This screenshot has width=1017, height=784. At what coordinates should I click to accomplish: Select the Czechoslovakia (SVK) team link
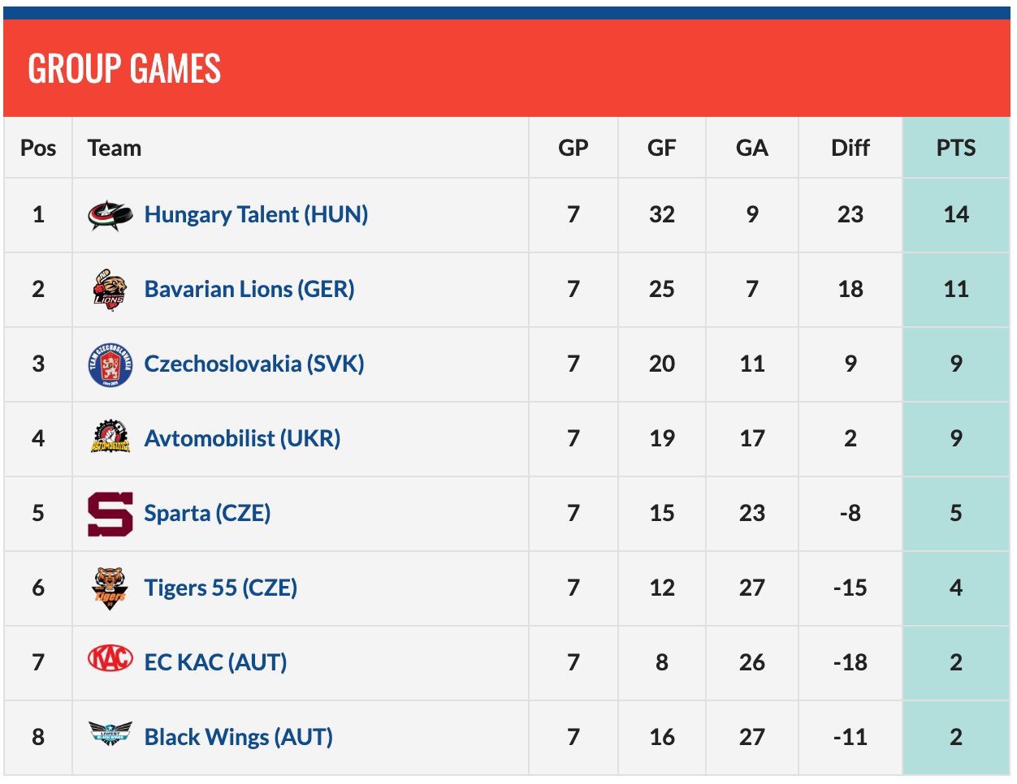(x=253, y=364)
